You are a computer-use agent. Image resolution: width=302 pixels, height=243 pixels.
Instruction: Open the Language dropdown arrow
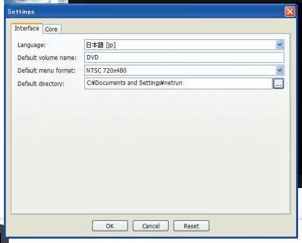pyautogui.click(x=279, y=45)
